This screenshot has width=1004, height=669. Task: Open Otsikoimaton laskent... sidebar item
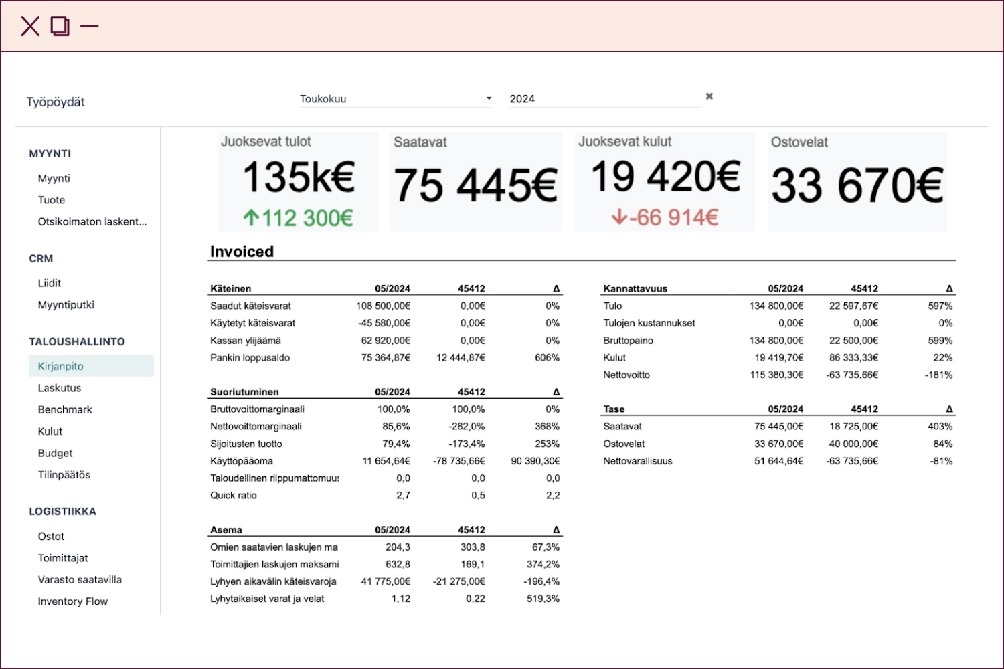coord(92,222)
